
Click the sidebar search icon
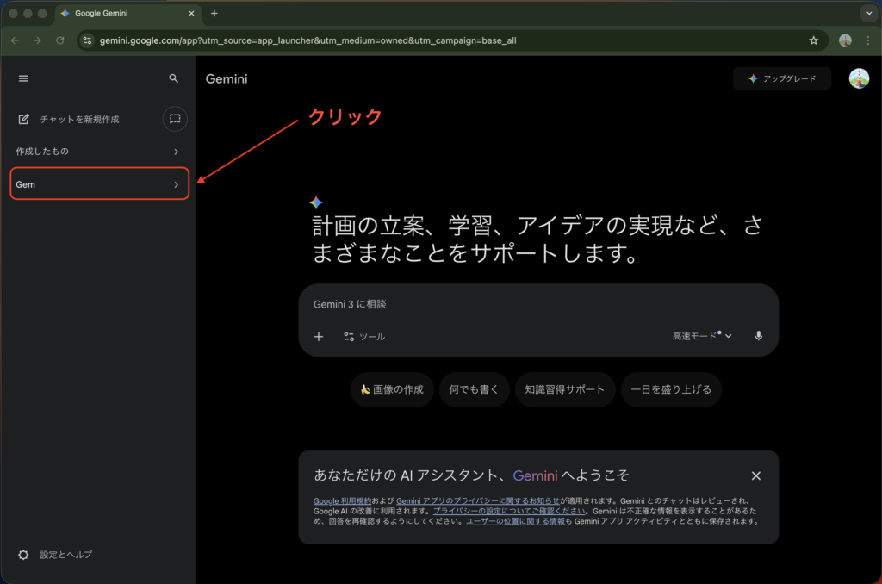pos(174,78)
